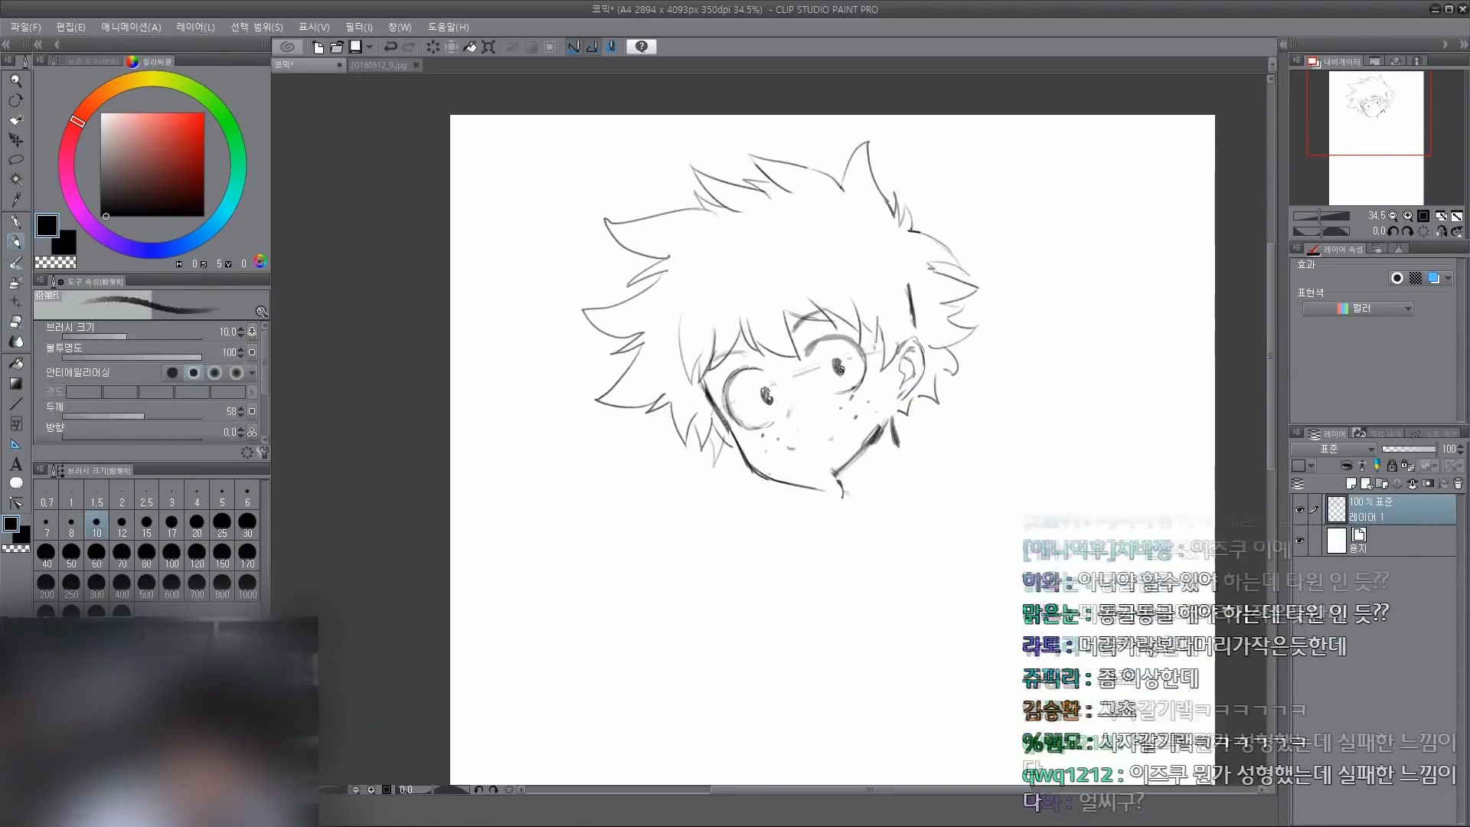Select the Eraser tool
Screen dimensions: 1470x827
(15, 322)
